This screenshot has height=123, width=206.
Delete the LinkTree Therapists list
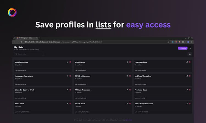click(x=190, y=76)
